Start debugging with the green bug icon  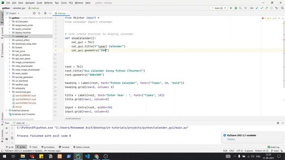tap(236, 8)
